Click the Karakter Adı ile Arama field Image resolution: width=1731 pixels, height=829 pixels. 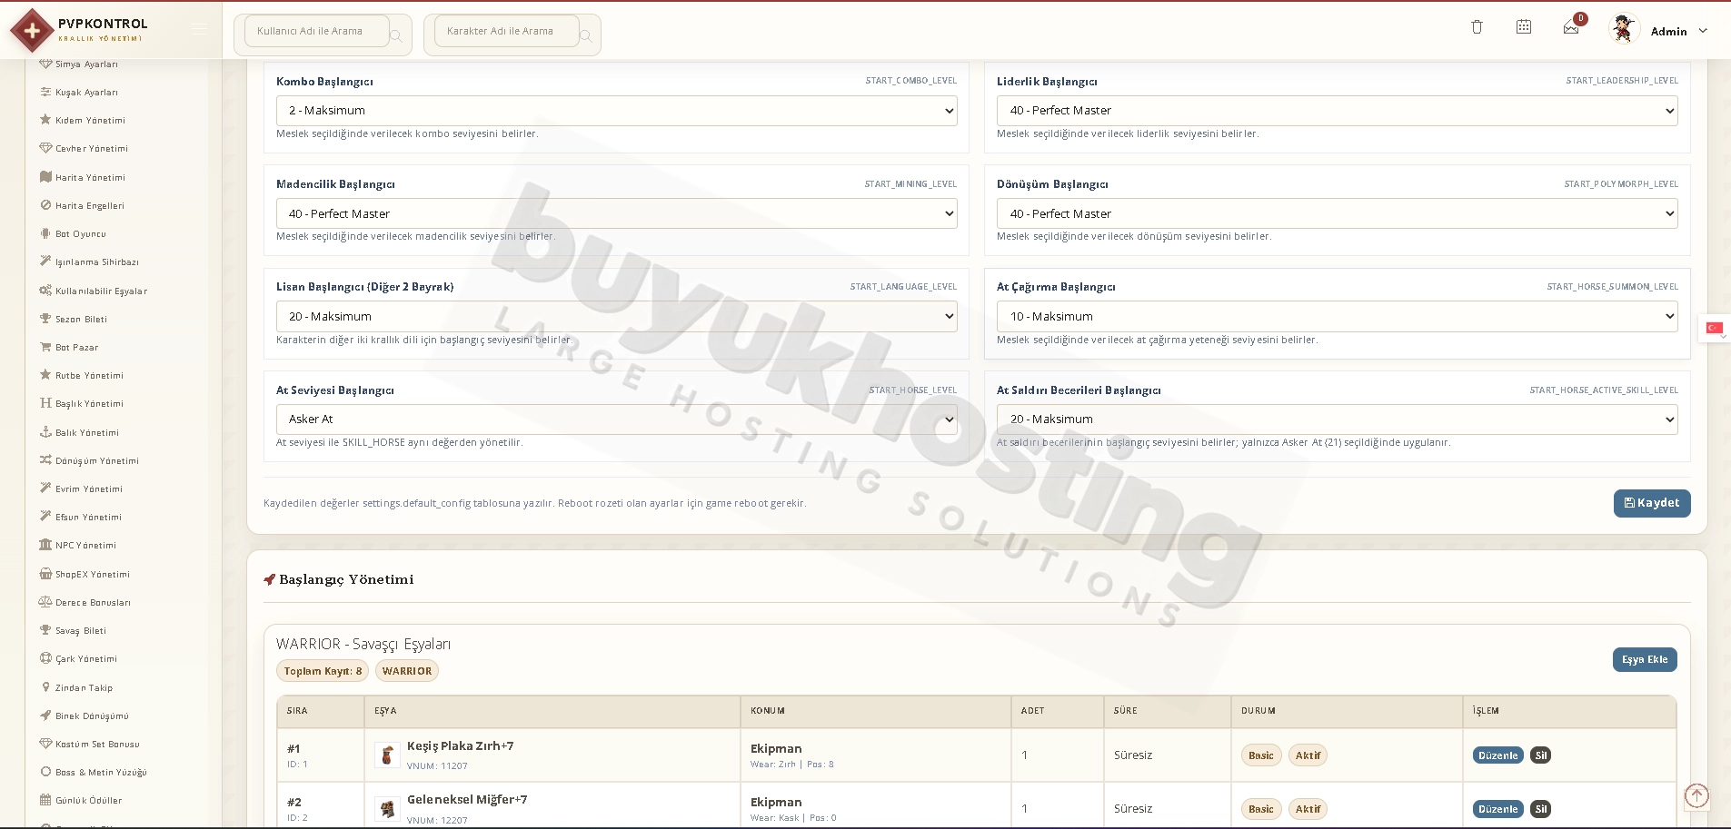point(506,31)
